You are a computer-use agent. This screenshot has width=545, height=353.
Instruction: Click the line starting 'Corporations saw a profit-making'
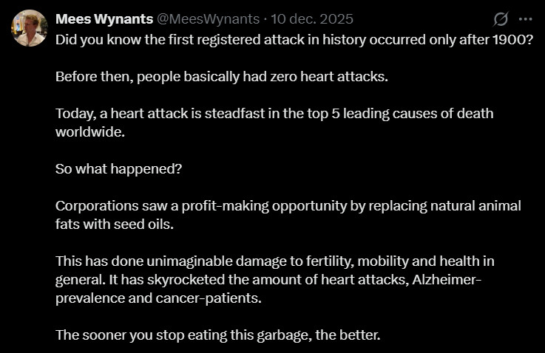tap(288, 205)
